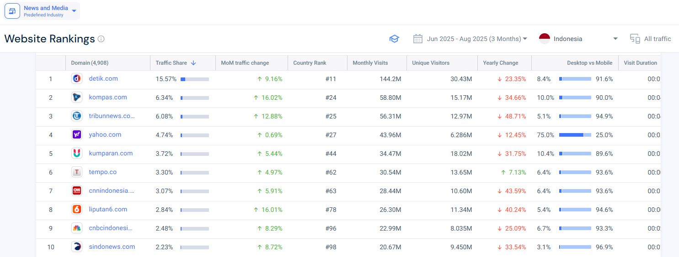Viewport: 679px width, 257px height.
Task: Open the yahoo.com domain link
Action: click(x=105, y=134)
